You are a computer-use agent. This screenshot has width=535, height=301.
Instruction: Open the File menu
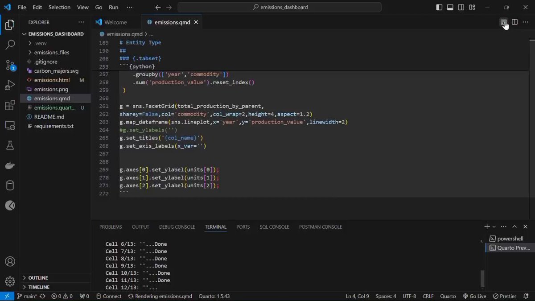pyautogui.click(x=22, y=7)
